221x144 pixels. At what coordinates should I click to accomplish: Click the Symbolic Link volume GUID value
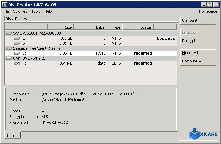click(88, 94)
